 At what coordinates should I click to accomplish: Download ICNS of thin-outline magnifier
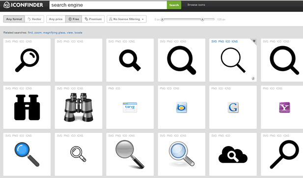click(x=235, y=42)
